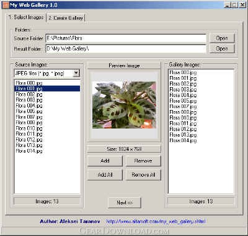Image resolution: width=248 pixels, height=236 pixels.
Task: Select Flora 011.jpg in Gallery Images
Action: point(201,124)
